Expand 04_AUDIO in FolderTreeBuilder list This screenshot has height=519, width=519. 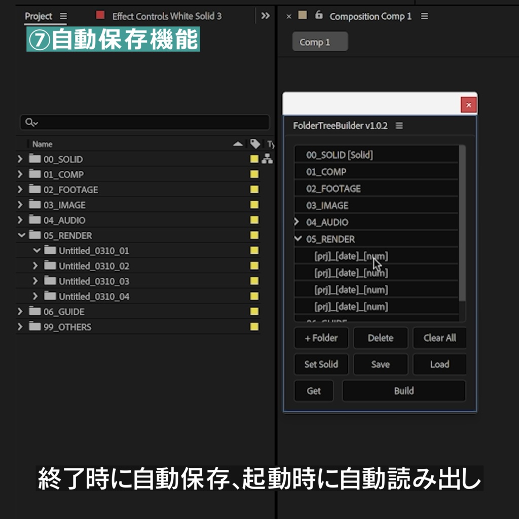point(295,222)
